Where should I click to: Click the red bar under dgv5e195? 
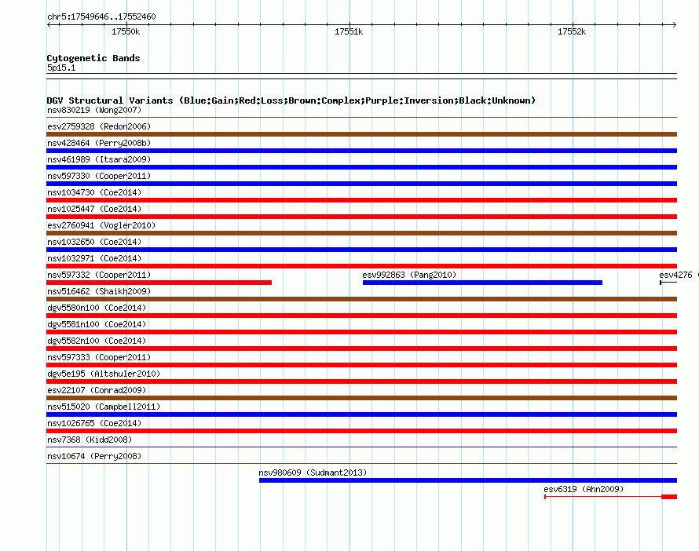click(361, 381)
